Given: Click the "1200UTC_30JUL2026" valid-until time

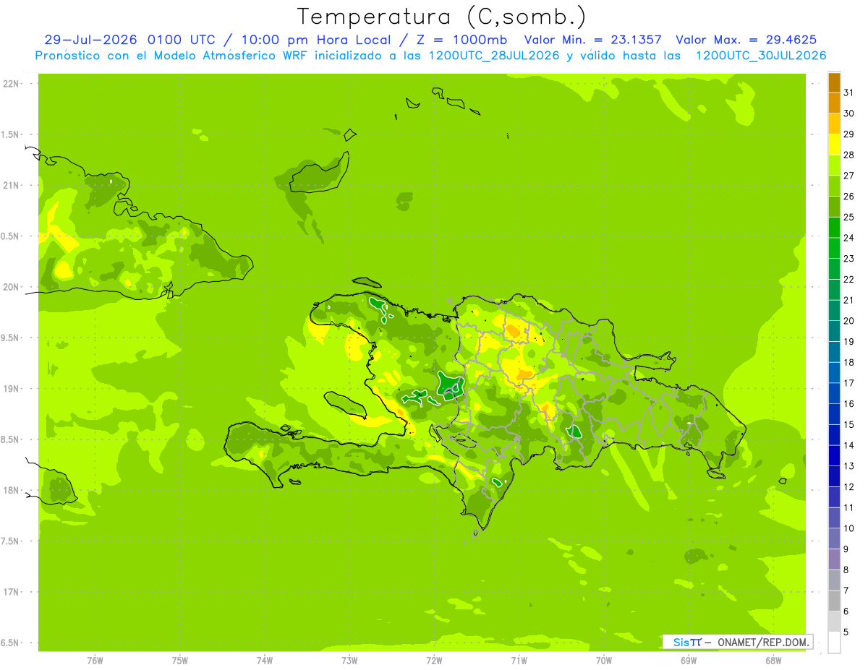Looking at the screenshot, I should point(760,56).
